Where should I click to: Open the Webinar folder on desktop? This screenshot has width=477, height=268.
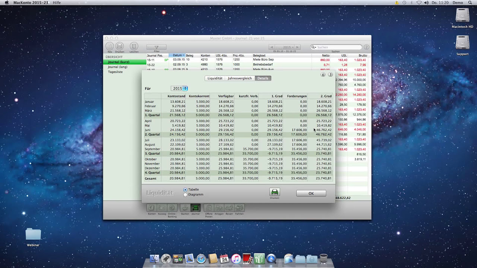(33, 234)
